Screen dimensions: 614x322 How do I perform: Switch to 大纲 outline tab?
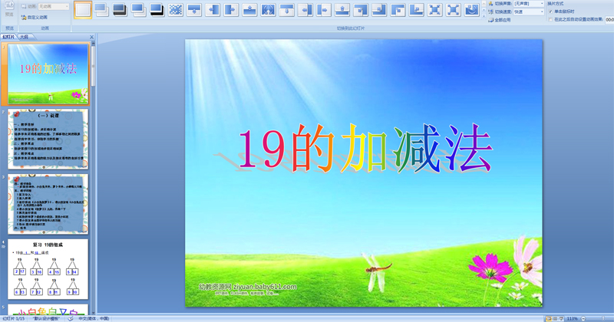(x=25, y=37)
